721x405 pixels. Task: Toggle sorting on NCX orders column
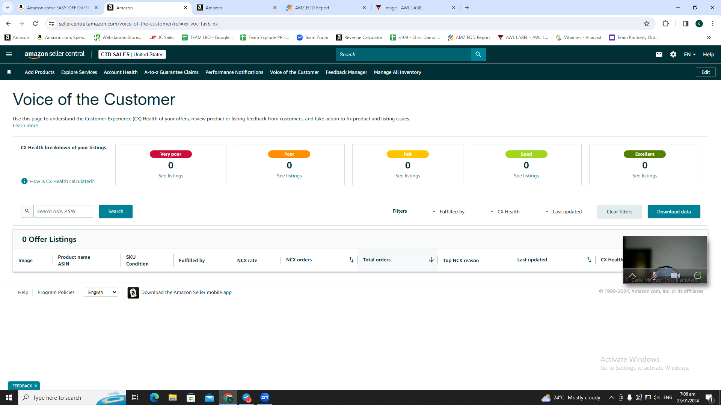tap(351, 260)
